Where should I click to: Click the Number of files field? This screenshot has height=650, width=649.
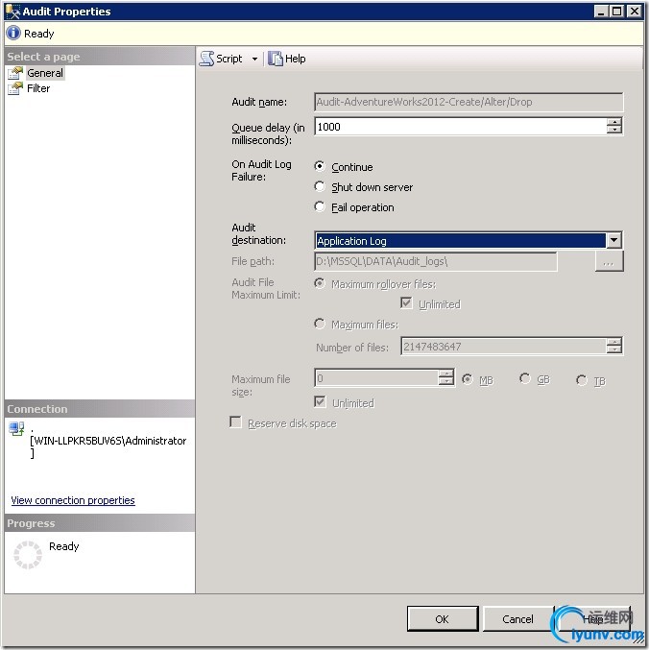(503, 347)
